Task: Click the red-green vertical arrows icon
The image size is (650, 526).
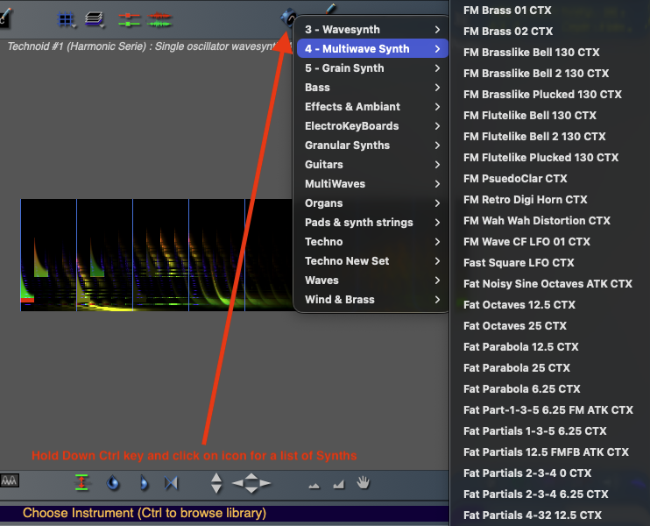Action: point(81,482)
